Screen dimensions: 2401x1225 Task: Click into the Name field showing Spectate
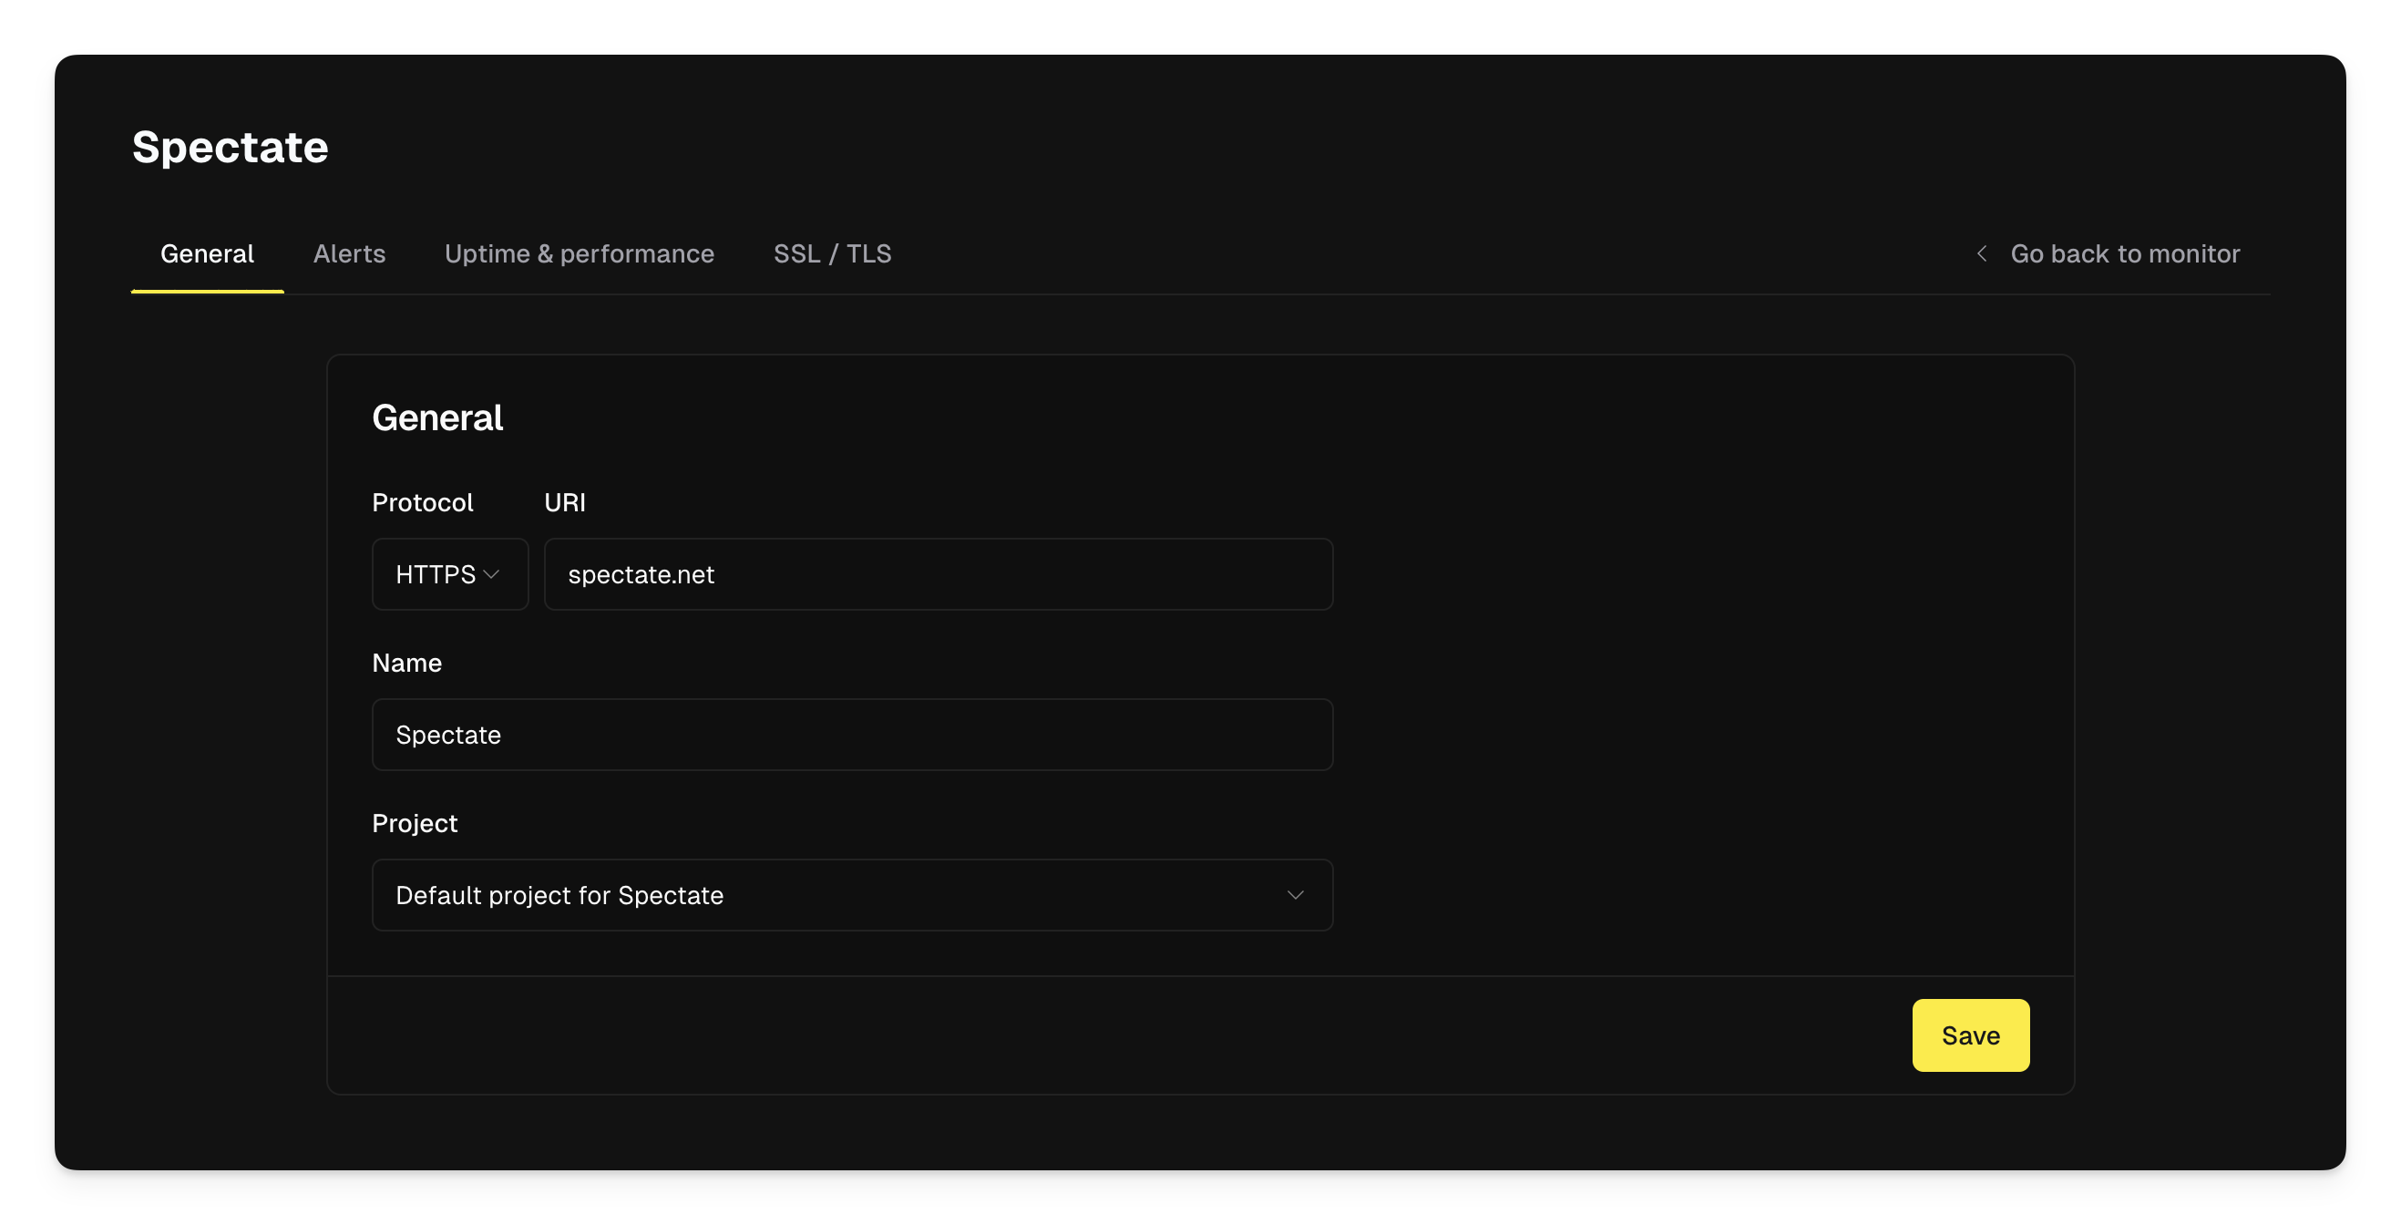(x=851, y=735)
